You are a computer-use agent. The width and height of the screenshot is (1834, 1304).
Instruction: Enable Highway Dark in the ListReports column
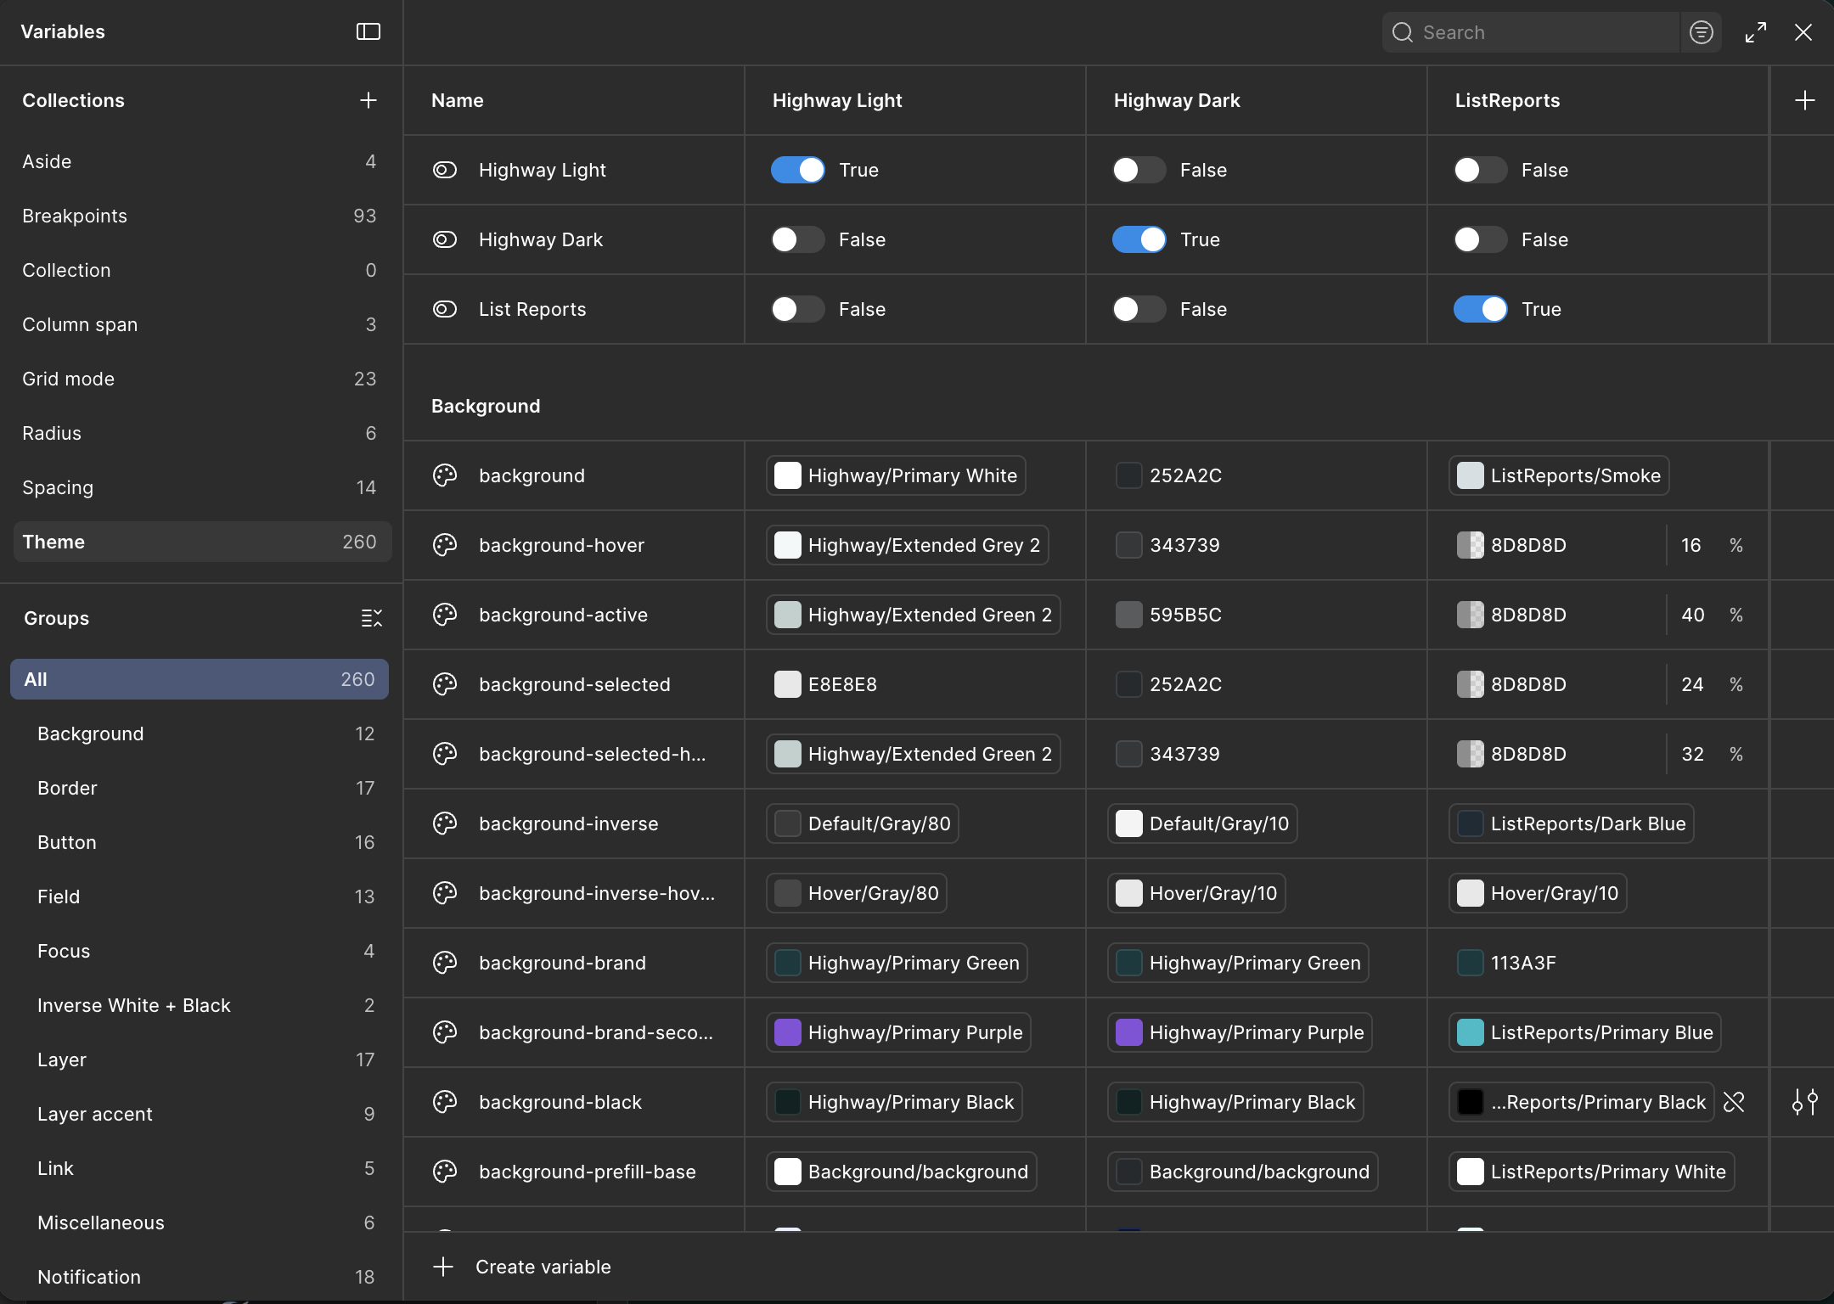[x=1479, y=239]
